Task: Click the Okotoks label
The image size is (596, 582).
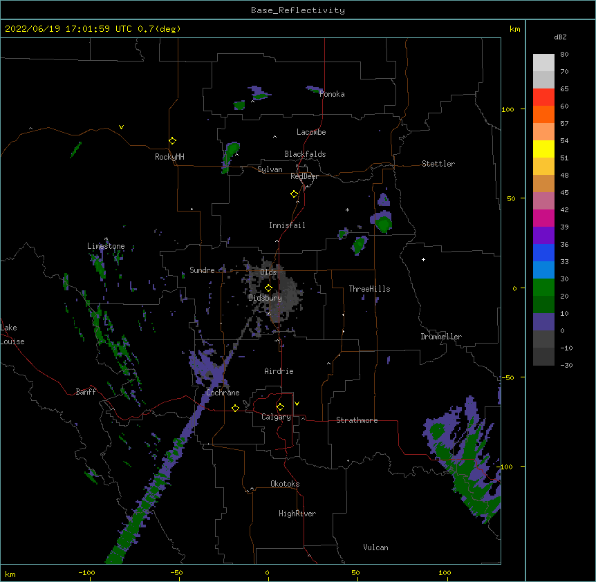Action: click(x=285, y=484)
